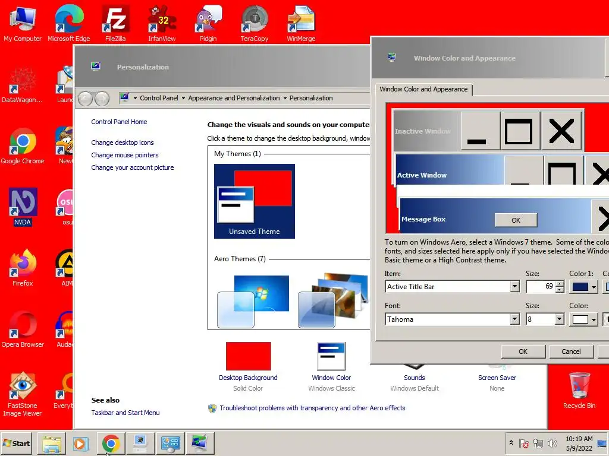Viewport: 609px width, 456px height.
Task: Go forward in Personalization window
Action: (x=102, y=99)
